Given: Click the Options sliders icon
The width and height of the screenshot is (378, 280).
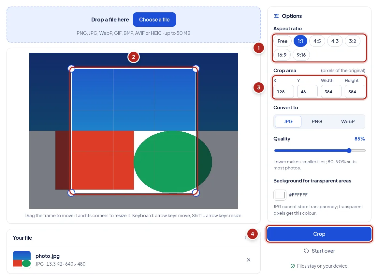Looking at the screenshot, I should click(x=276, y=16).
